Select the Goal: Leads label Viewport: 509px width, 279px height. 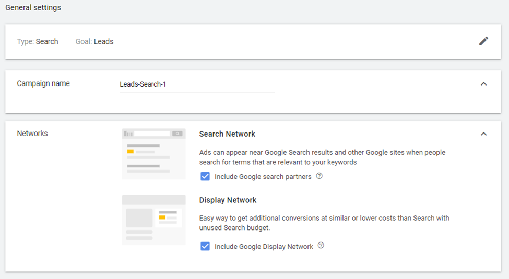coord(94,42)
